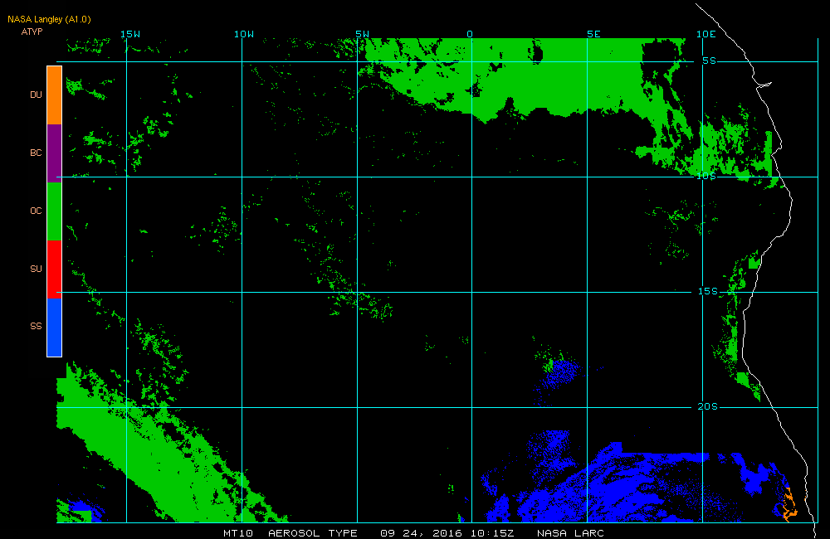Click the 5W longitude label
Screen dimensions: 830x539
[x=363, y=34]
